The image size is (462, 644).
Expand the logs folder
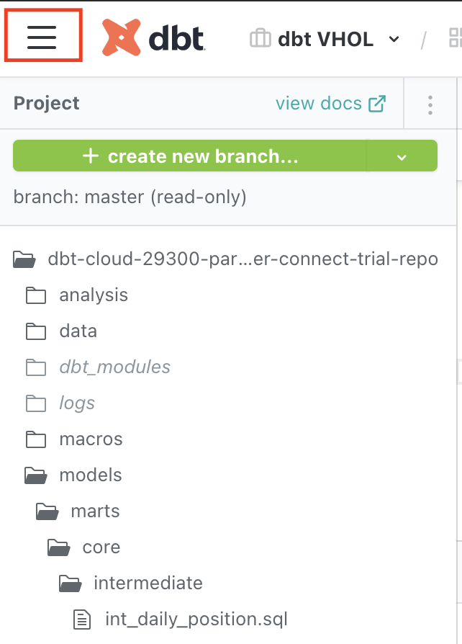coord(77,403)
